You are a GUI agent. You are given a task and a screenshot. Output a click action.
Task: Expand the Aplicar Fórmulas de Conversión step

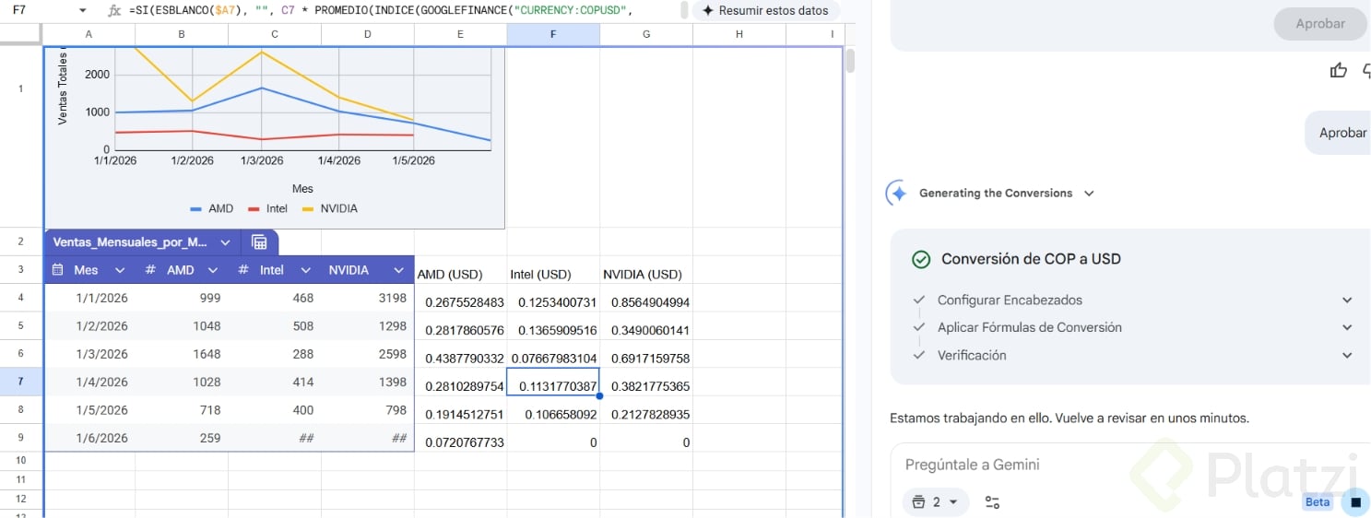pyautogui.click(x=1347, y=328)
